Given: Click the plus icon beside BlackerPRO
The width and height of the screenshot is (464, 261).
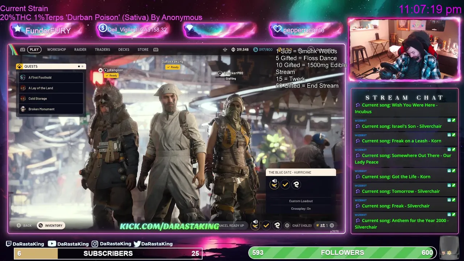Looking at the screenshot, I should click(220, 73).
